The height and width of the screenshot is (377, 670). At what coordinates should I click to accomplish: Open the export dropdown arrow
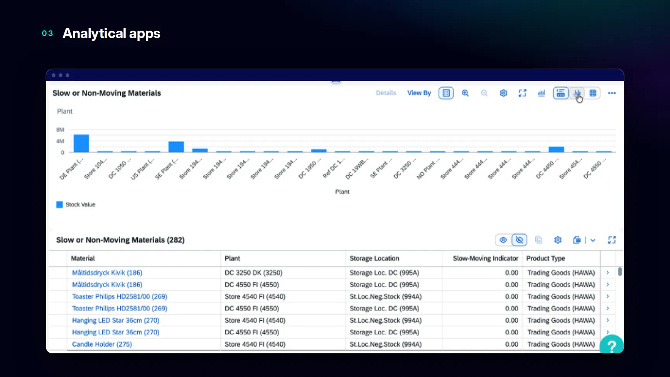click(x=593, y=240)
